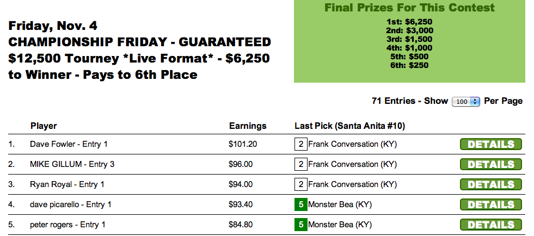
Task: Open dave picarello's entry details
Action: (x=490, y=204)
